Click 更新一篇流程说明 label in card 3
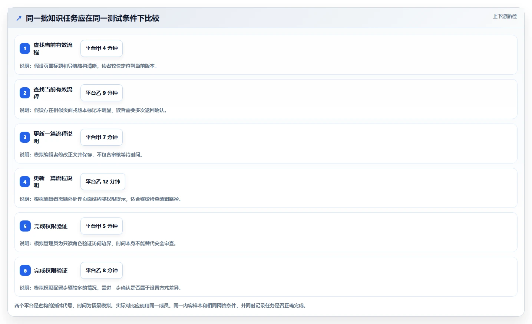The image size is (532, 324). 53,137
